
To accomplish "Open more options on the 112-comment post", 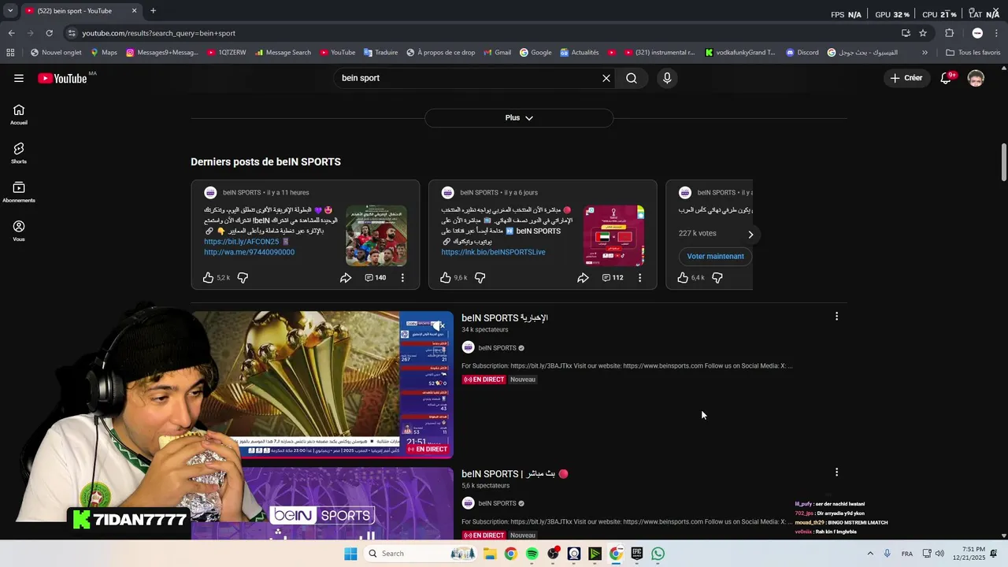I will (x=639, y=277).
